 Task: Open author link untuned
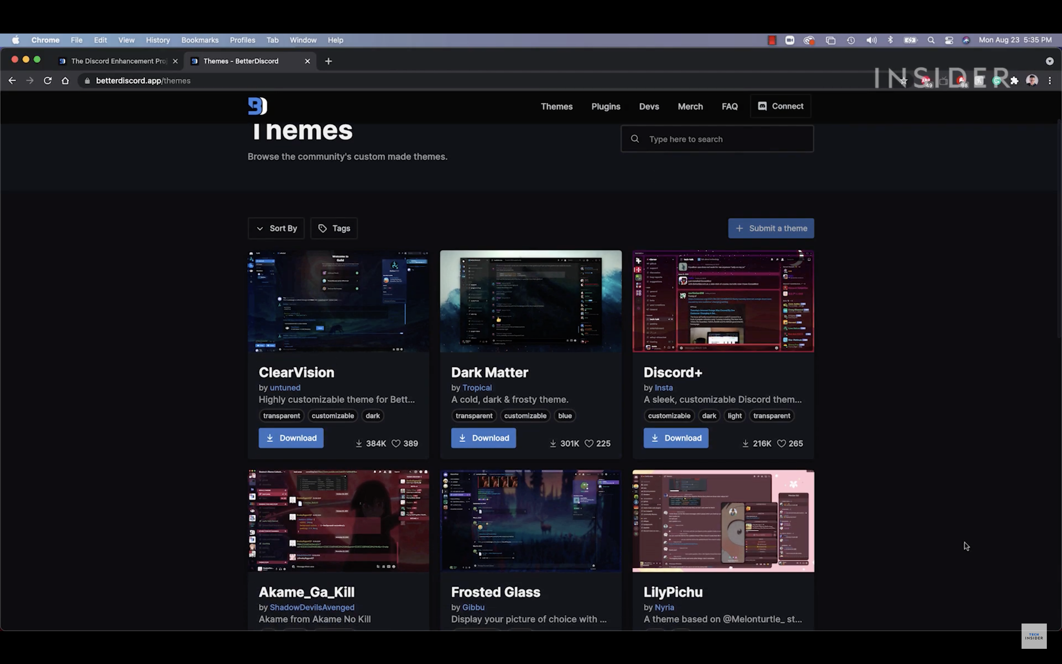point(285,388)
